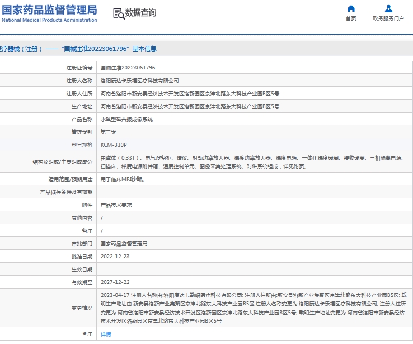The width and height of the screenshot is (413, 344).
Task: Click product name 永磁型磁共振成像系统
Action: 126,119
